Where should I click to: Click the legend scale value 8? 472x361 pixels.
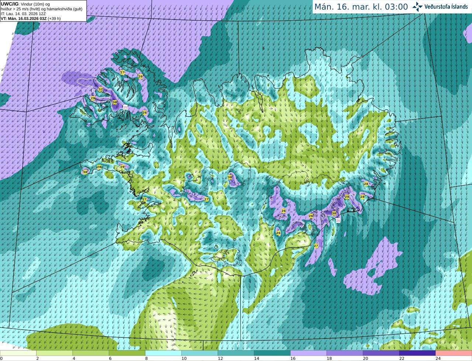pyautogui.click(x=146, y=358)
